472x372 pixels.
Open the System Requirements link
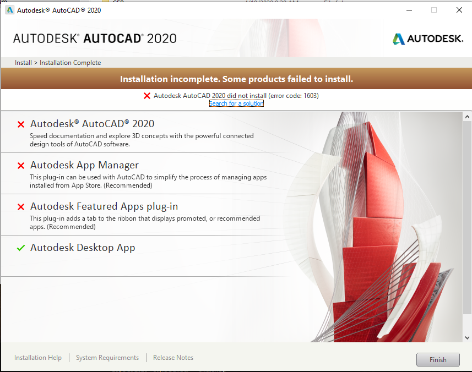click(107, 358)
